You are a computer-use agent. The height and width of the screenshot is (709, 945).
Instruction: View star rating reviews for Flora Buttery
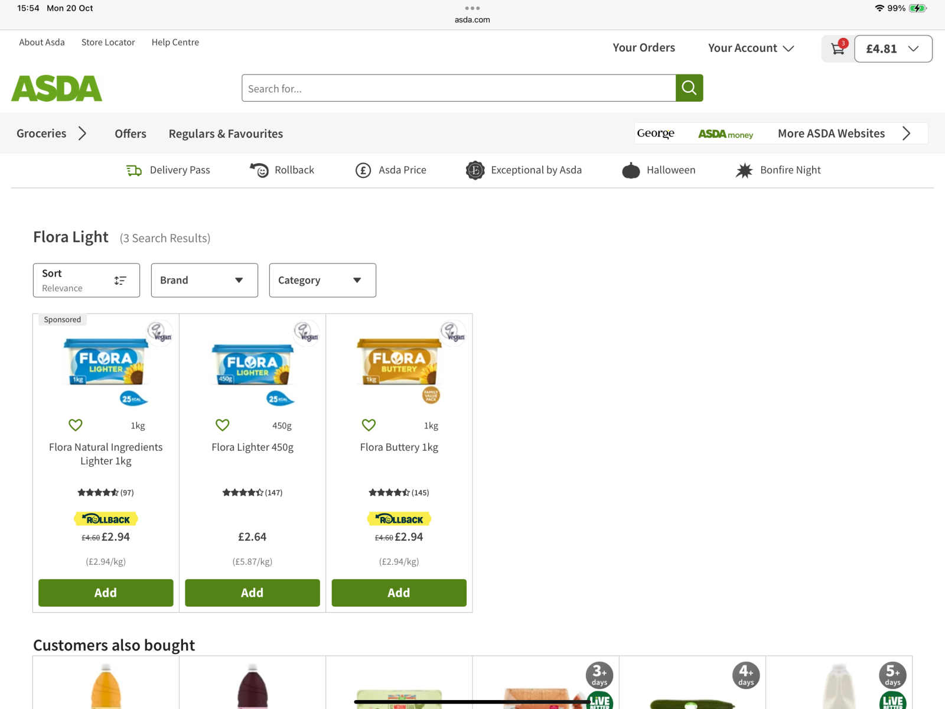399,492
